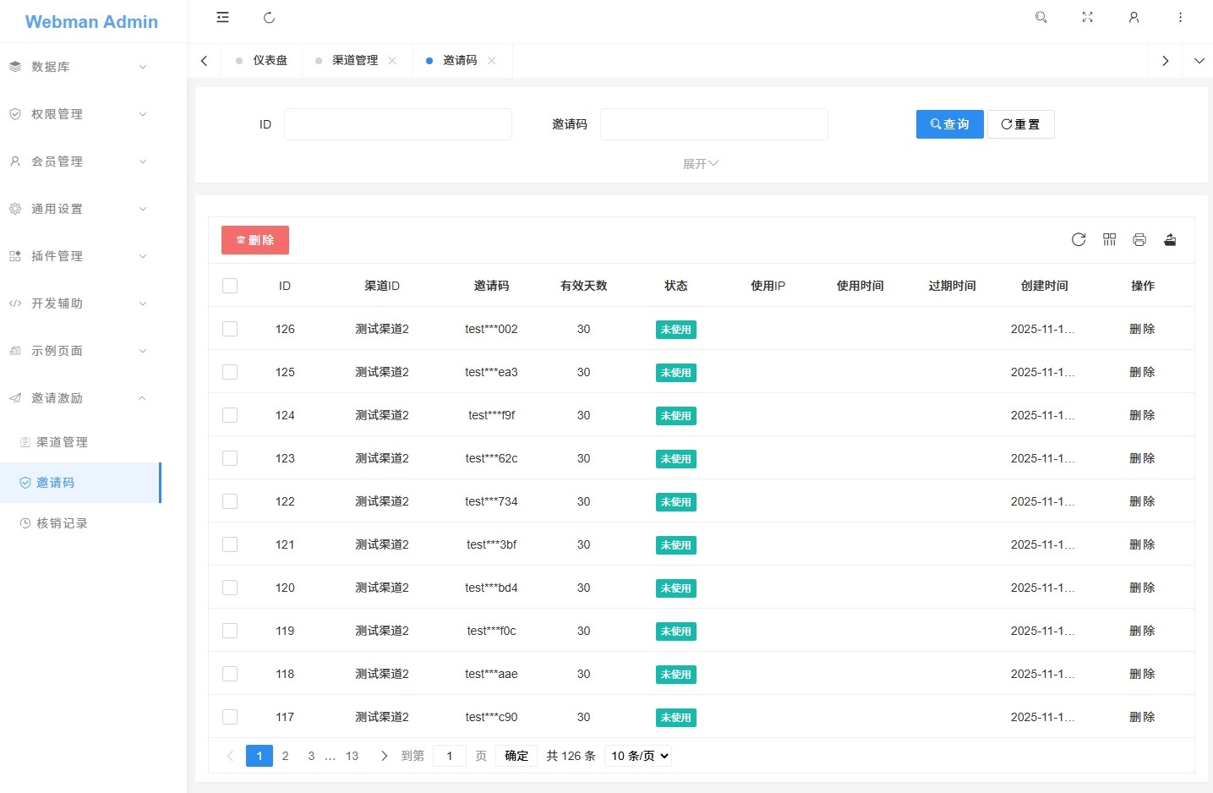Focus the 邀请码 search input field
Screen dimensions: 1213x793
point(713,124)
